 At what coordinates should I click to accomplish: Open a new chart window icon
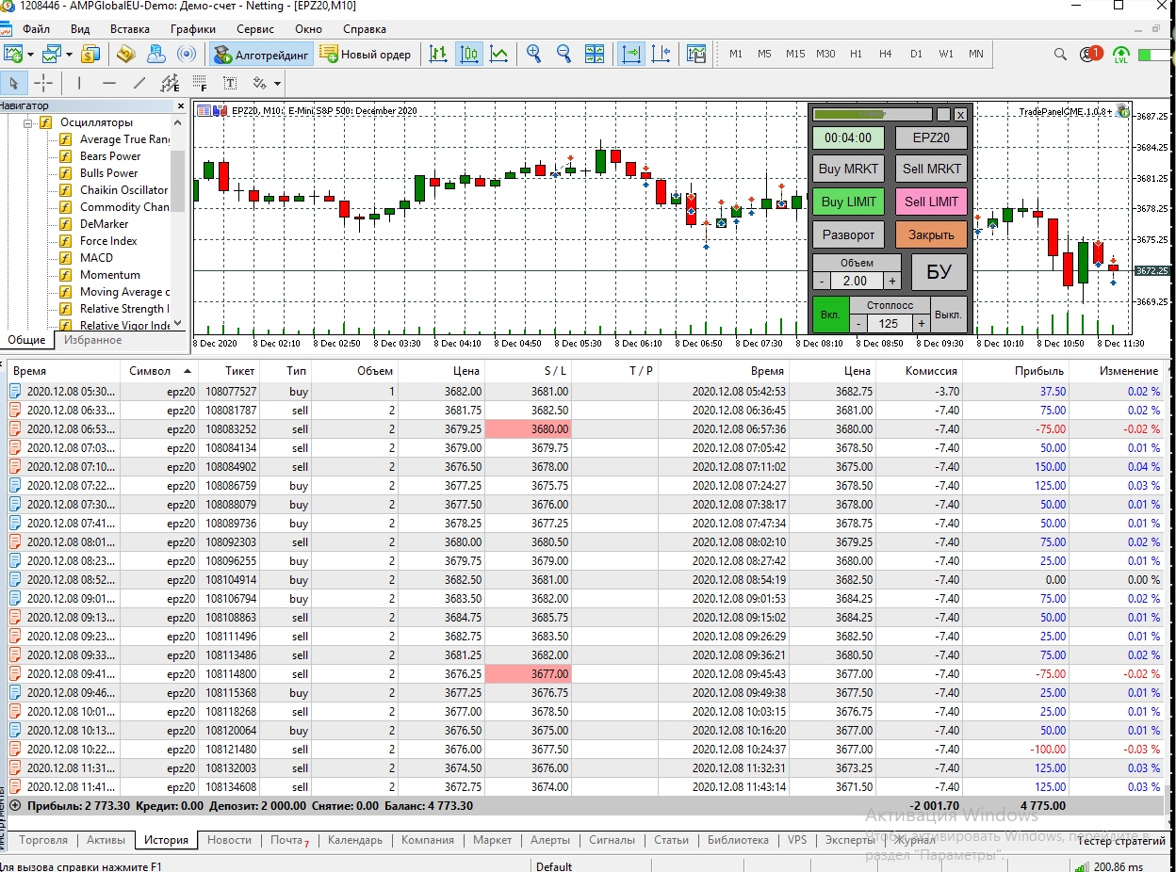tap(13, 54)
